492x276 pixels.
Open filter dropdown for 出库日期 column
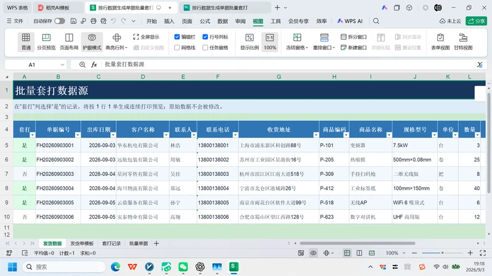pyautogui.click(x=113, y=135)
